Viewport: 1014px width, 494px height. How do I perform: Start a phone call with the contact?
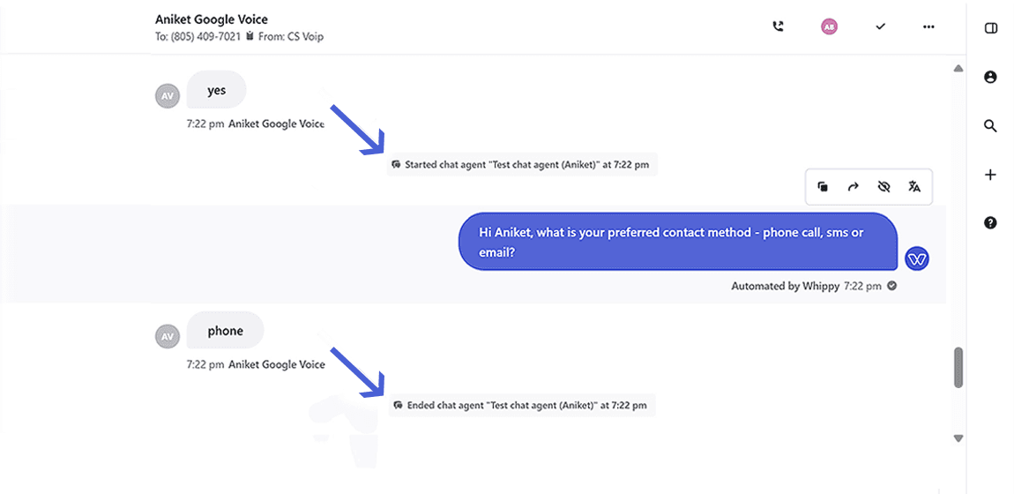[778, 26]
